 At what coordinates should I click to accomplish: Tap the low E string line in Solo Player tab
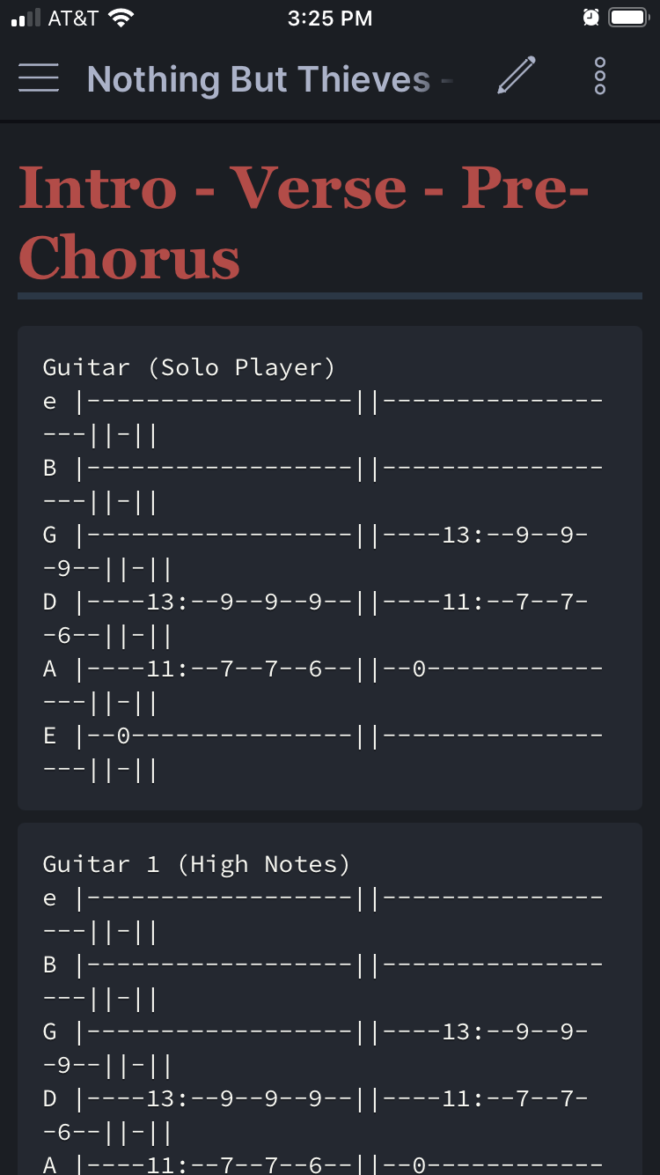[x=323, y=752]
